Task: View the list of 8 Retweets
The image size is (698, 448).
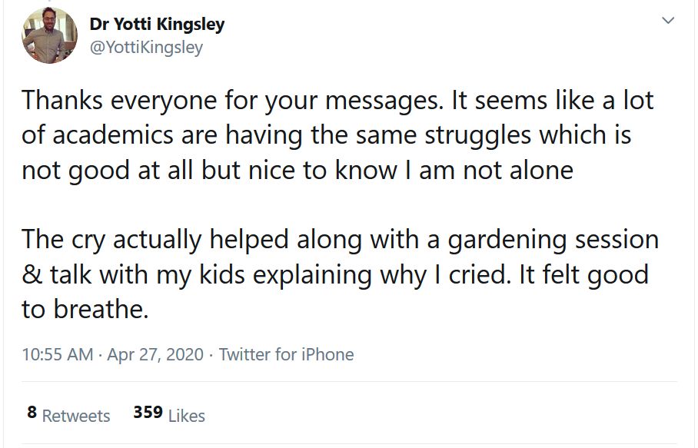Action: [68, 415]
